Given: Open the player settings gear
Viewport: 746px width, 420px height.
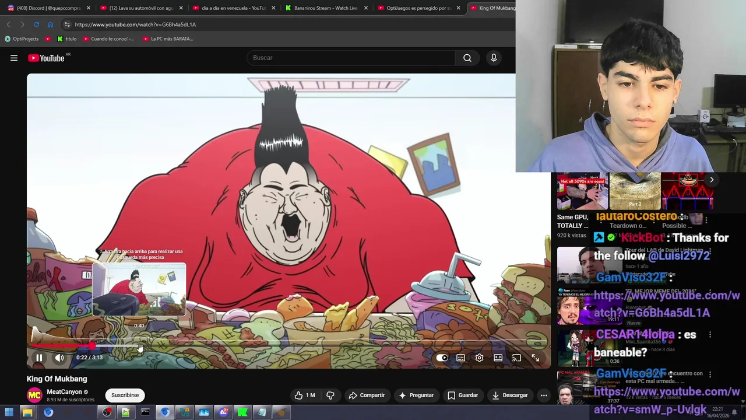Looking at the screenshot, I should pyautogui.click(x=479, y=358).
